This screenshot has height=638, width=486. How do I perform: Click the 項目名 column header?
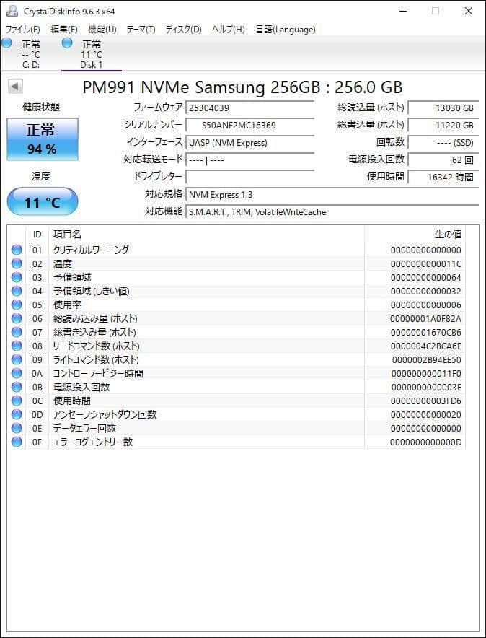click(x=206, y=235)
